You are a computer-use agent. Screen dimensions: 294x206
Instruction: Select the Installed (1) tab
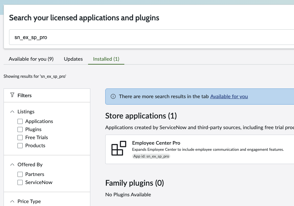pos(106,59)
